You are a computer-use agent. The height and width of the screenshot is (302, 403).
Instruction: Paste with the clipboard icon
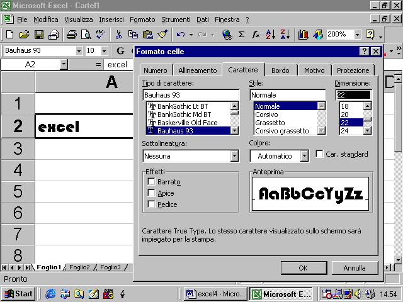(x=147, y=35)
